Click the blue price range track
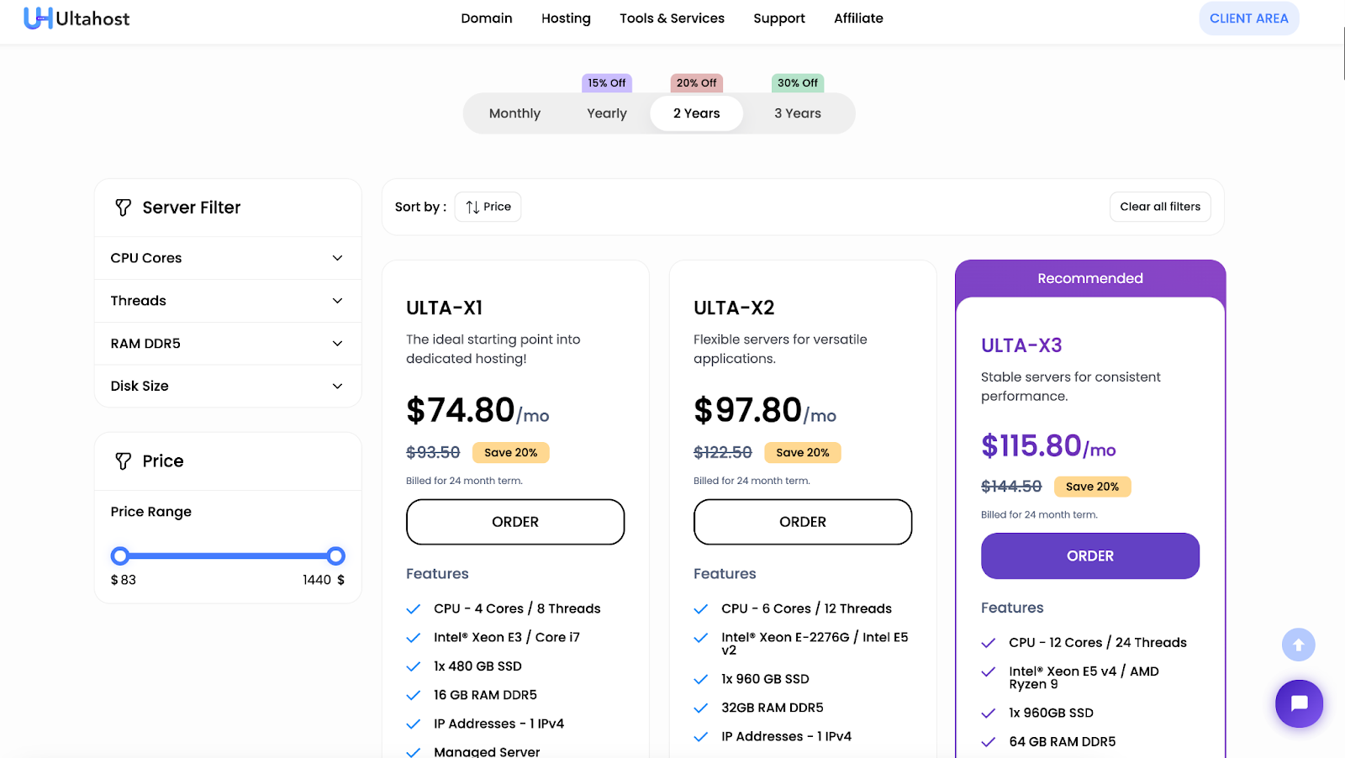This screenshot has width=1345, height=758. 228,556
